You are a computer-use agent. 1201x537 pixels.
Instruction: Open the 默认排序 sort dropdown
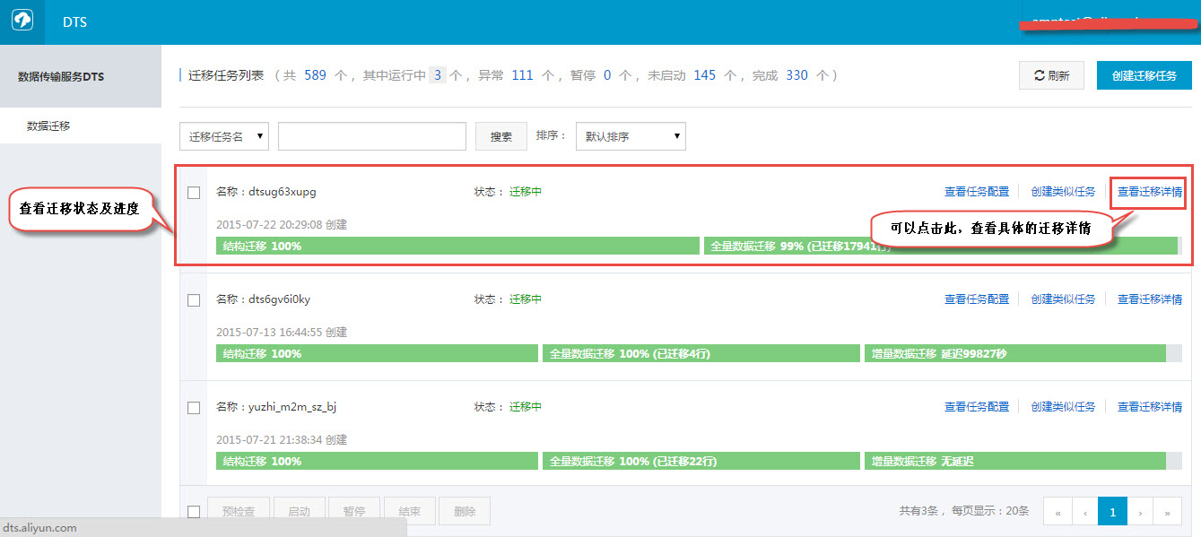[x=631, y=135]
